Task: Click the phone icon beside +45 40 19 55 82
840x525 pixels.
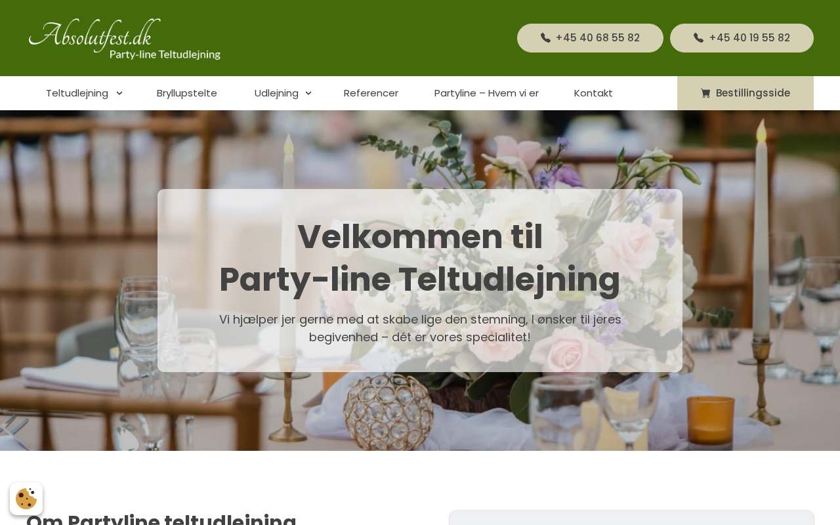Action: (698, 38)
